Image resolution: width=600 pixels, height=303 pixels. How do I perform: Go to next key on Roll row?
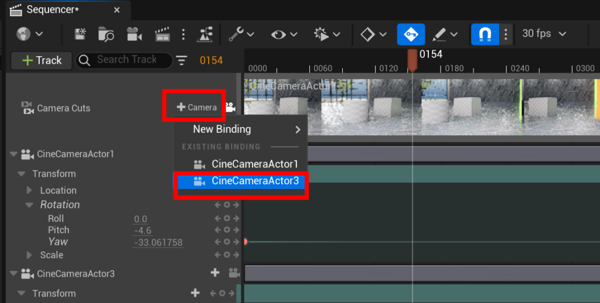click(236, 219)
